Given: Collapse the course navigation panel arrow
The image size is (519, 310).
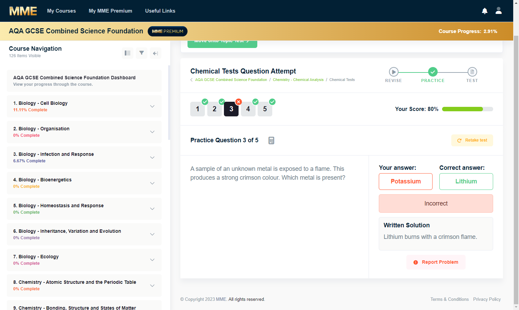Looking at the screenshot, I should tap(156, 53).
